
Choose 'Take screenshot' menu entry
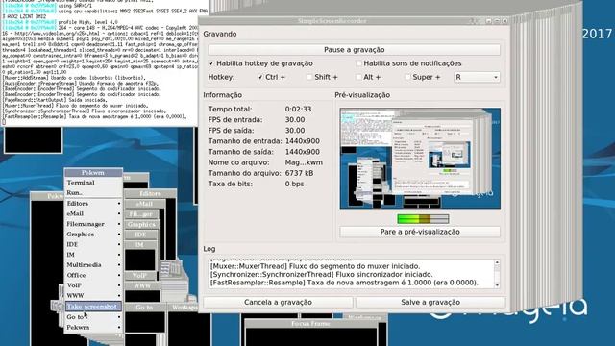coord(93,307)
